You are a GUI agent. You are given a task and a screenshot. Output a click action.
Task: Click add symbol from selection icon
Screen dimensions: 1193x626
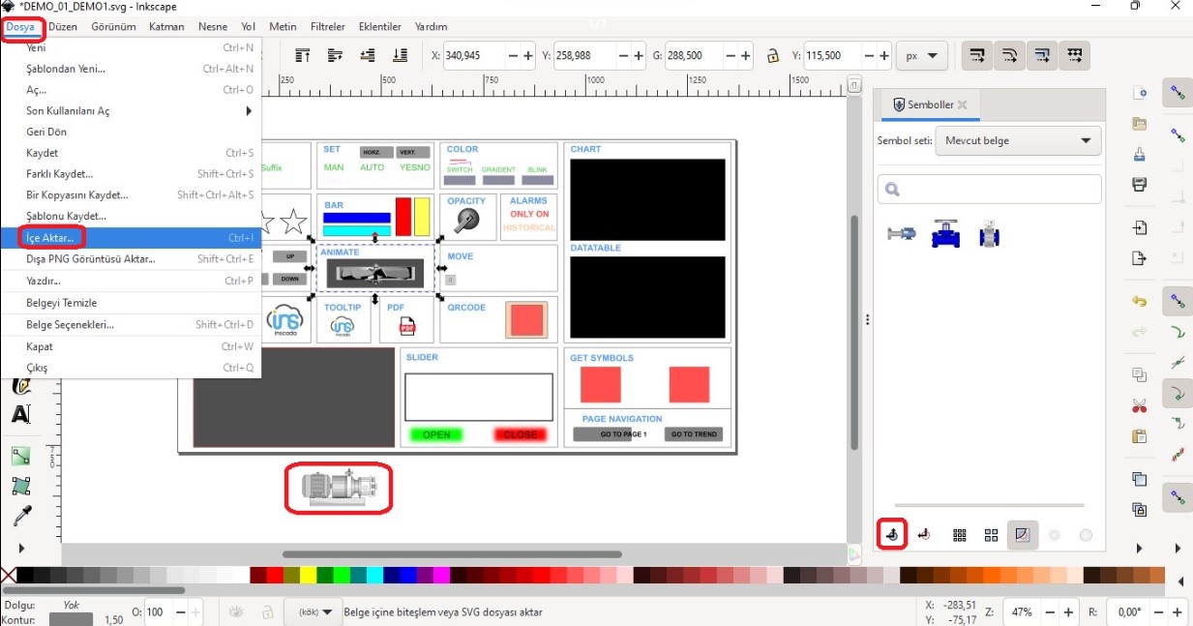click(892, 534)
